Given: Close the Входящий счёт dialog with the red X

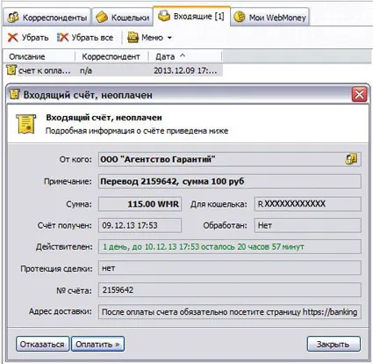Looking at the screenshot, I should tap(359, 94).
